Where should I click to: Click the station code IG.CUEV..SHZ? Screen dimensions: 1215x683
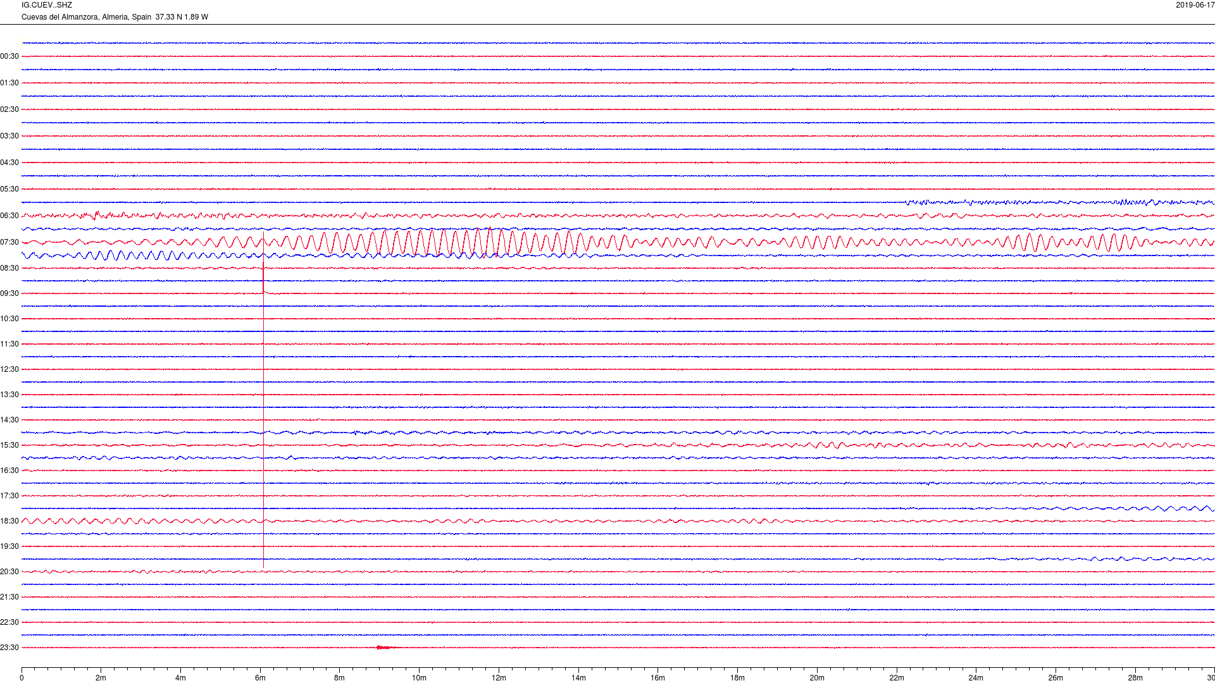coord(47,5)
